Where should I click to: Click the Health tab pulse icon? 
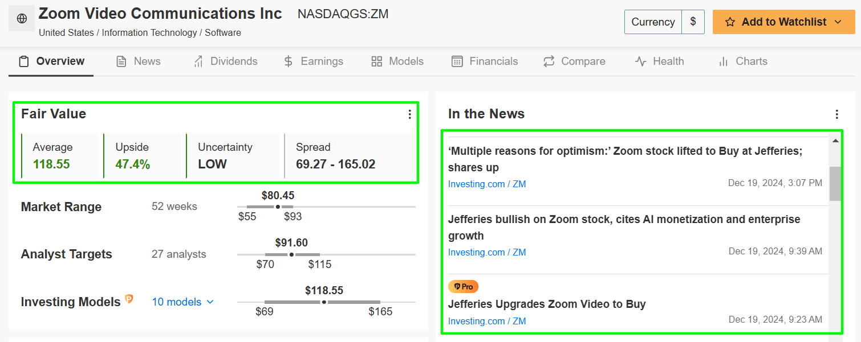(641, 61)
